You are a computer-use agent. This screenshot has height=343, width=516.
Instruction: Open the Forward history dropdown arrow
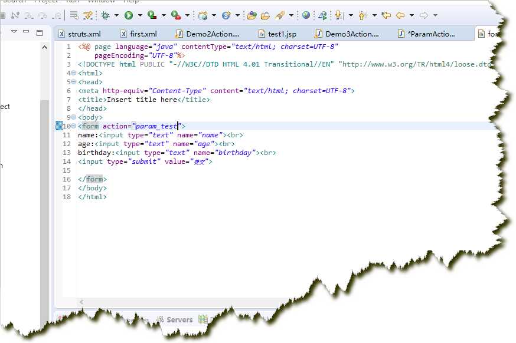point(435,15)
